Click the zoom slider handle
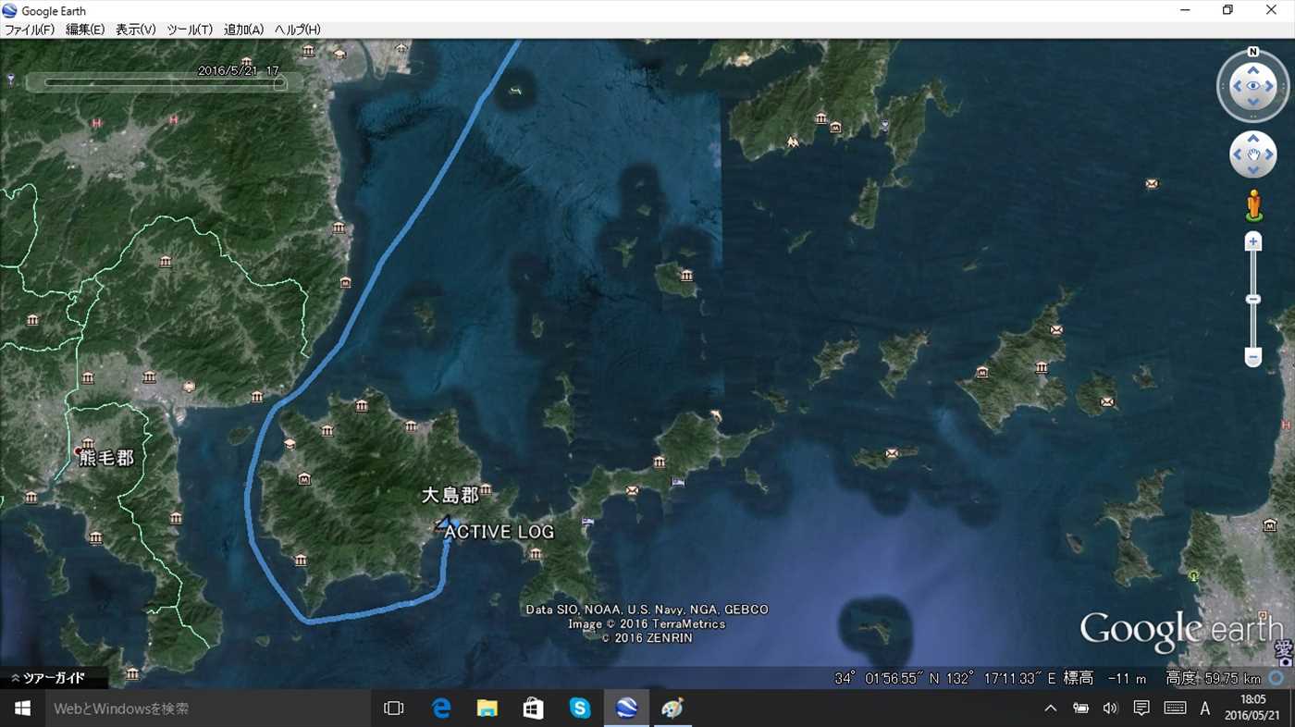Viewport: 1295px width, 727px height. (1253, 300)
